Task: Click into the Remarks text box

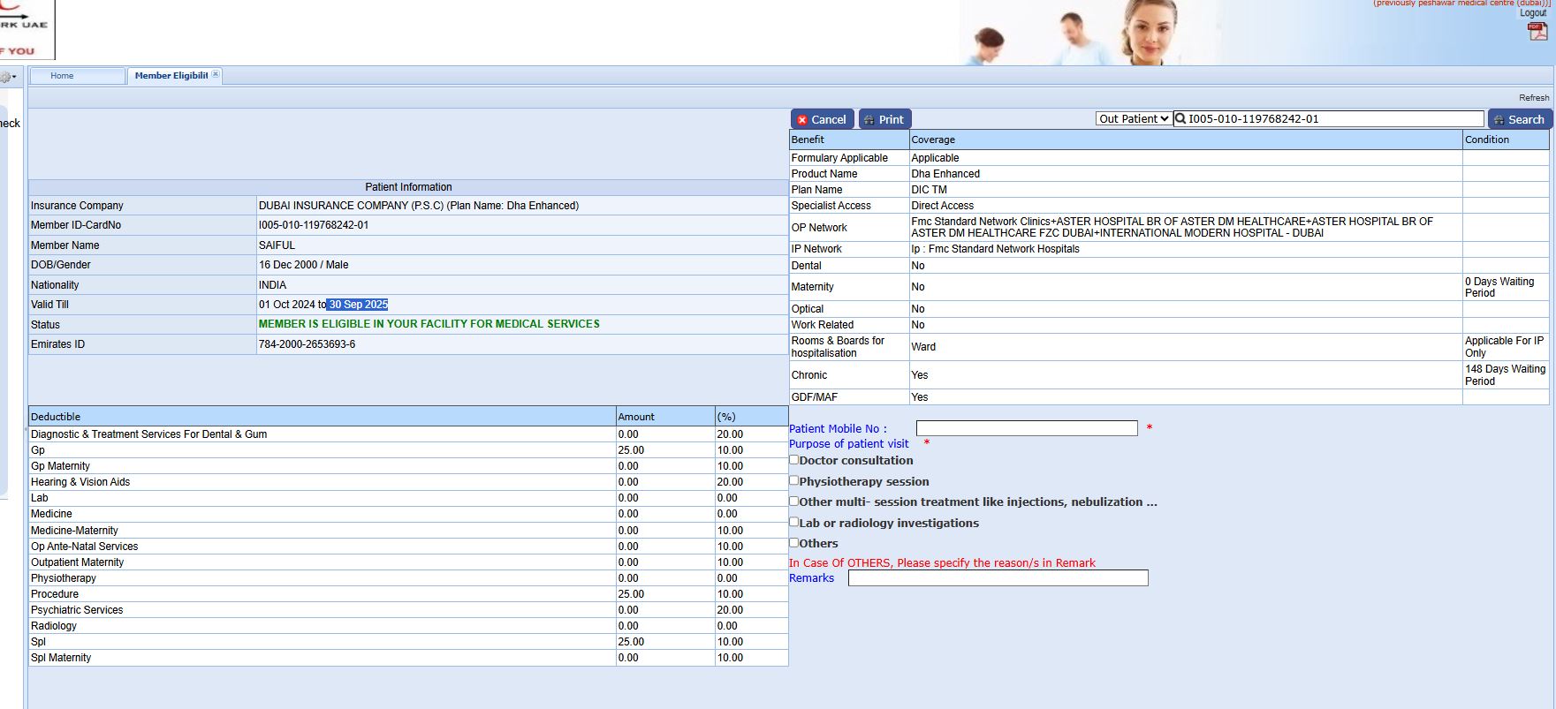Action: [998, 578]
